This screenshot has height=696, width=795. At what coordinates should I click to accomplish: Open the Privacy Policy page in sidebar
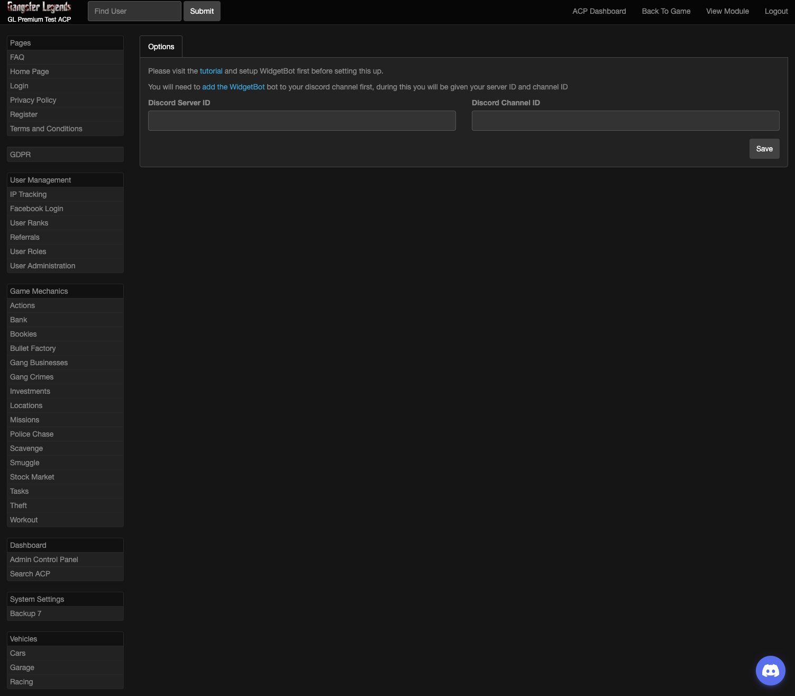tap(33, 100)
